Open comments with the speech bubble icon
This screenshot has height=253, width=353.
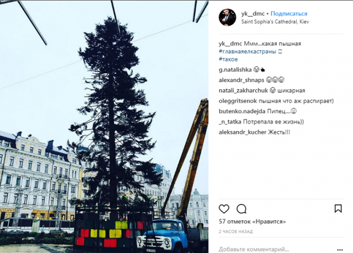pos(242,209)
